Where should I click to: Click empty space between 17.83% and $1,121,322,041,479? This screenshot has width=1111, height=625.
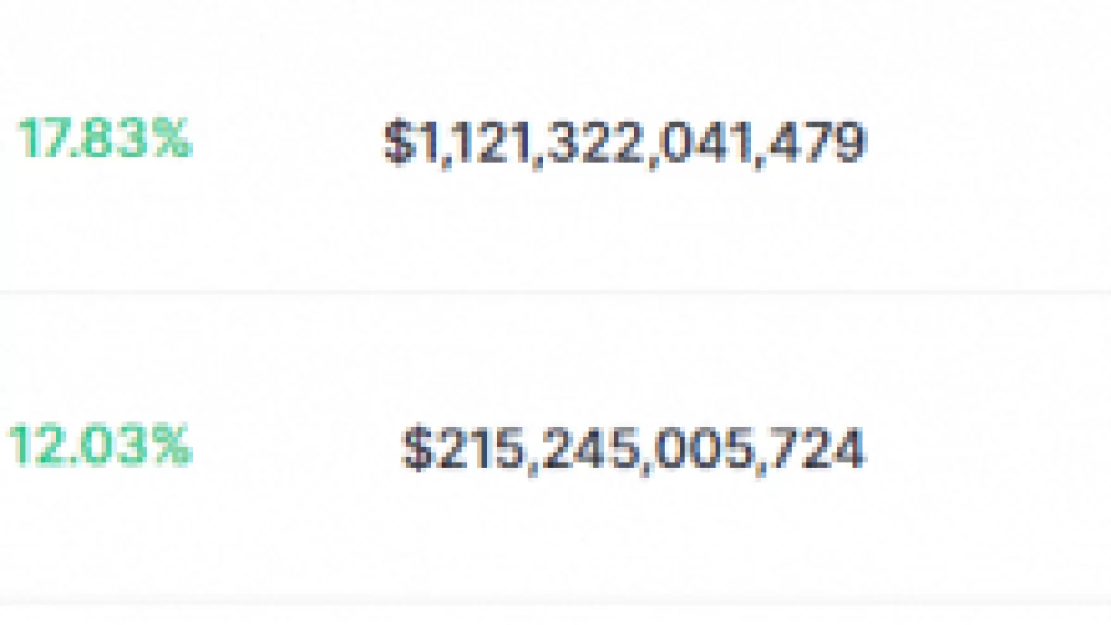tap(287, 142)
